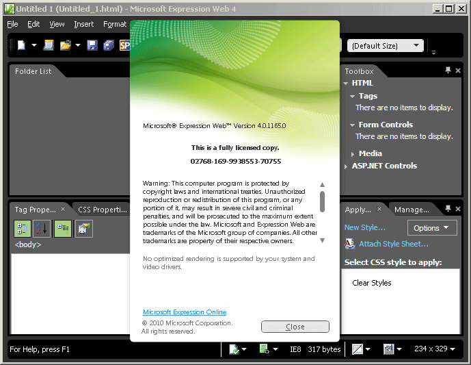Open the Default Size font dropdown
This screenshot has width=471, height=365.
(x=386, y=46)
